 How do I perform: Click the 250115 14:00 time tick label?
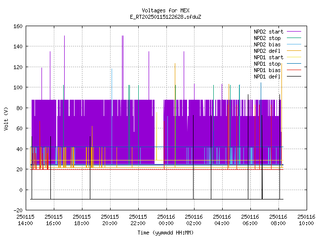coord(25,220)
